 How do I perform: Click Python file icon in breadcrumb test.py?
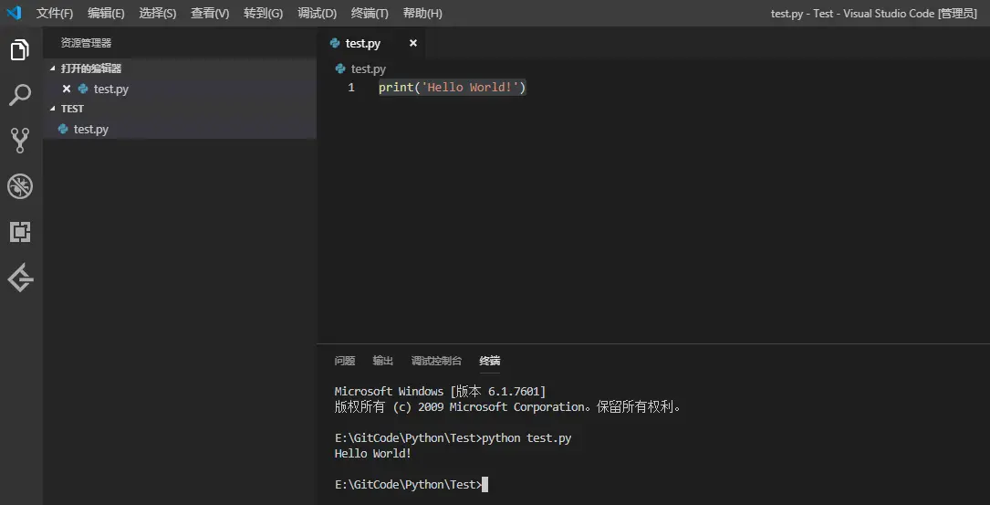pyautogui.click(x=340, y=68)
